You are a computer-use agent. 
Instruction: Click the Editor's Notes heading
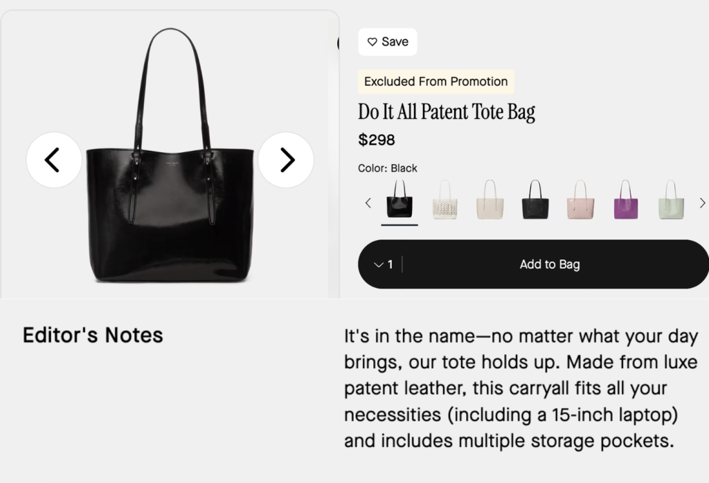93,336
